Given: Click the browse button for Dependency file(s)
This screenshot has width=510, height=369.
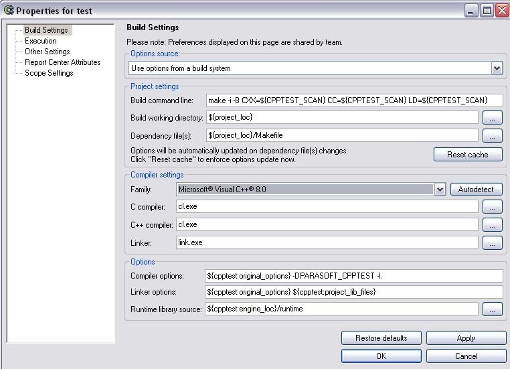Looking at the screenshot, I should click(492, 136).
